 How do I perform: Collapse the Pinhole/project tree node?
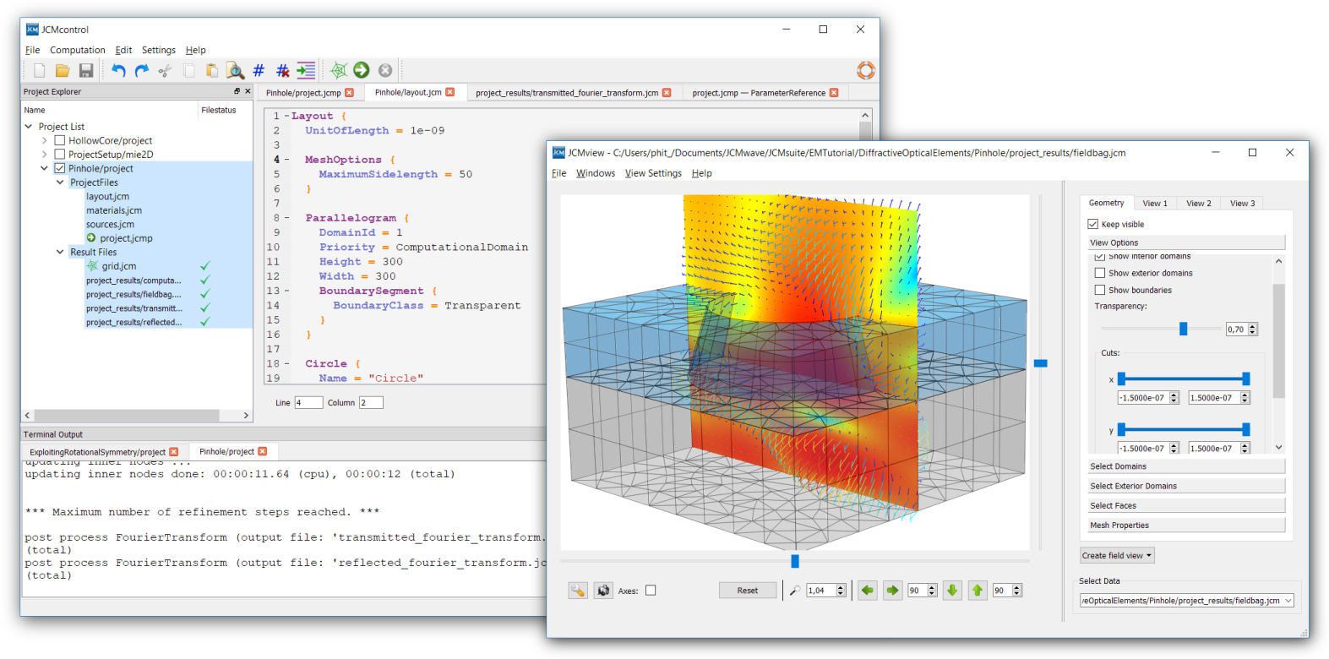tap(44, 168)
